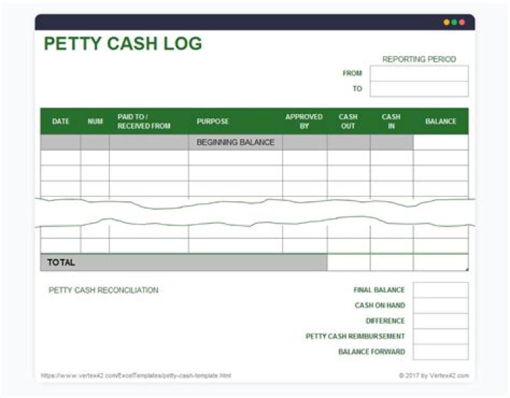Select the APPROVED BY column header
Image resolution: width=510 pixels, height=398 pixels.
coord(304,121)
